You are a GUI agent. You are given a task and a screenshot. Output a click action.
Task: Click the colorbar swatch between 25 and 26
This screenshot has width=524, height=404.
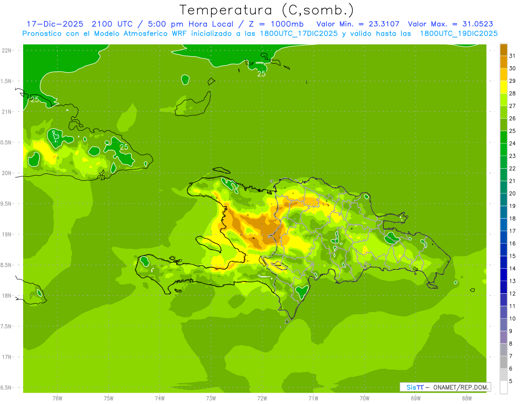coord(503,125)
